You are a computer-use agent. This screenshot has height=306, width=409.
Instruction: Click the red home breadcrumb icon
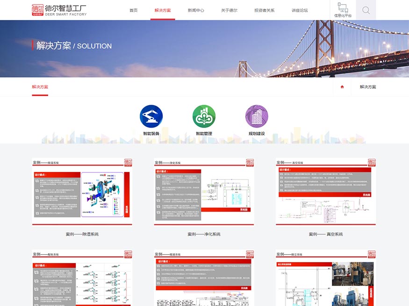click(x=342, y=87)
